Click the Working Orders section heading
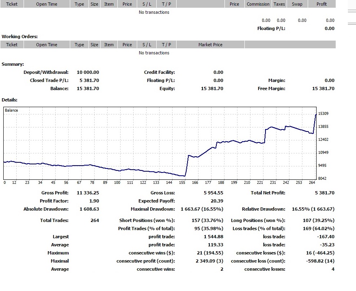The height and width of the screenshot is (291, 356). pos(19,37)
